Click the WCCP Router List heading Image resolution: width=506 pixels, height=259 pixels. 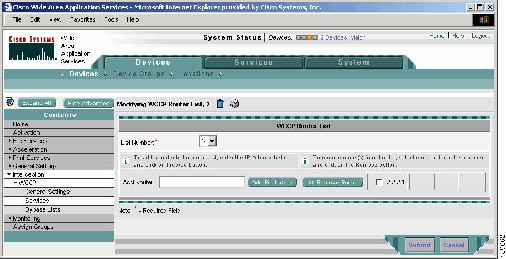304,126
